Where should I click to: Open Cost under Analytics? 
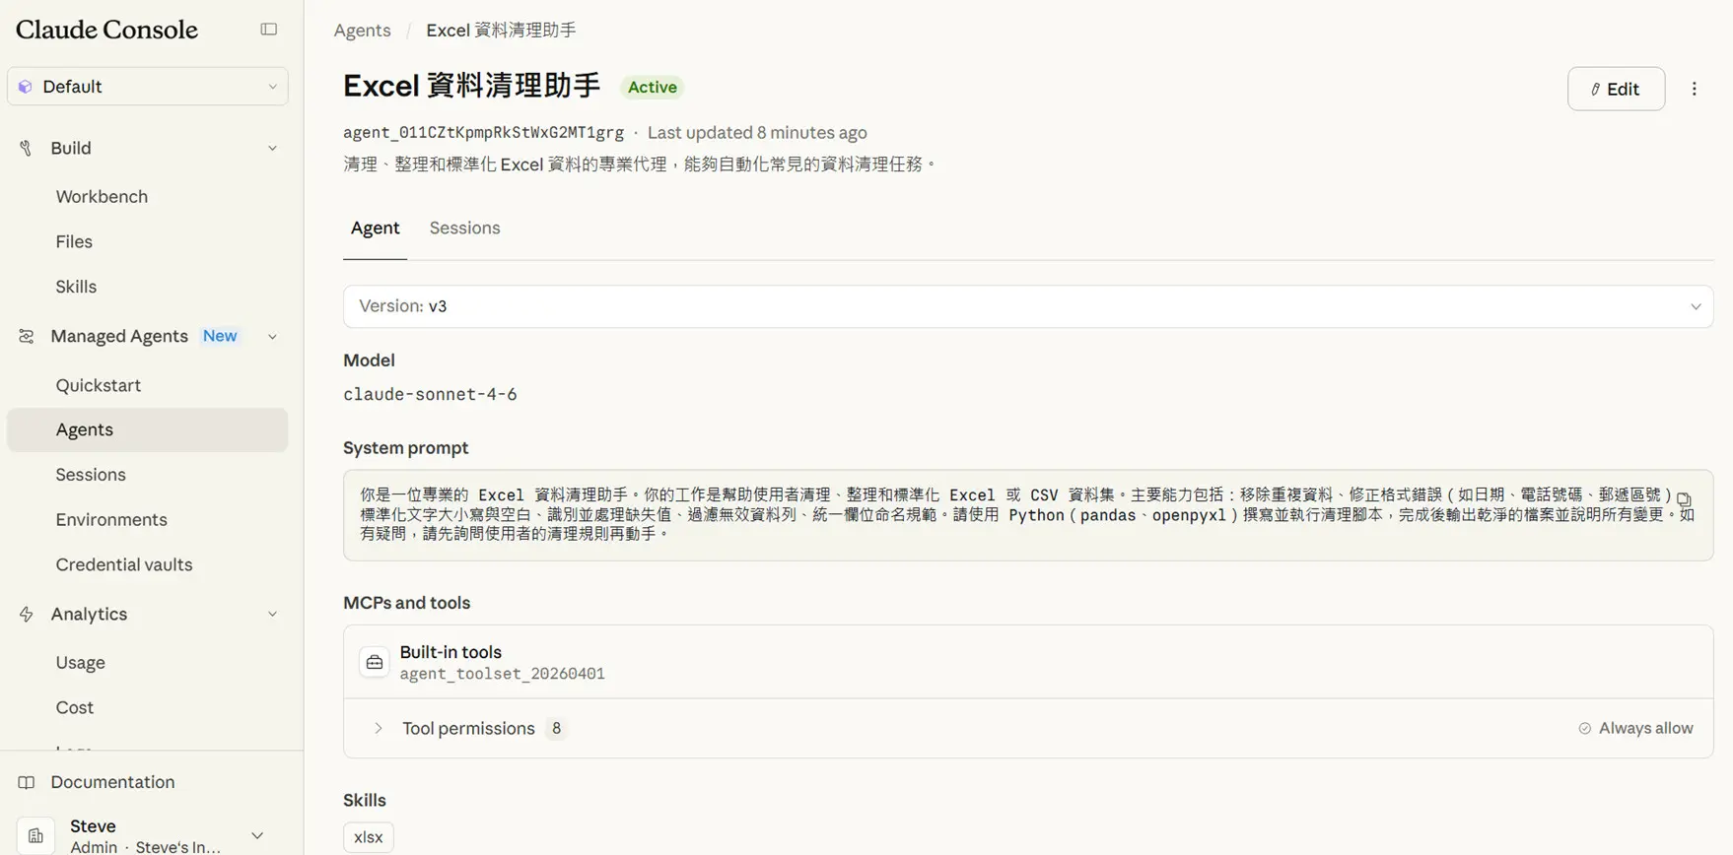pyautogui.click(x=75, y=708)
